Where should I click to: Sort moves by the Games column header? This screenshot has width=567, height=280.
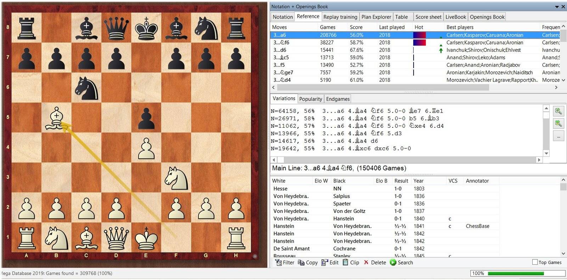click(328, 27)
